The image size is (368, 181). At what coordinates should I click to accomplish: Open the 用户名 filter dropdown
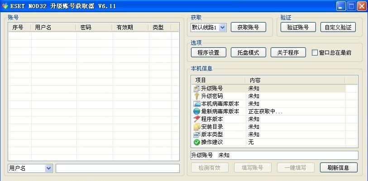pyautogui.click(x=48, y=168)
